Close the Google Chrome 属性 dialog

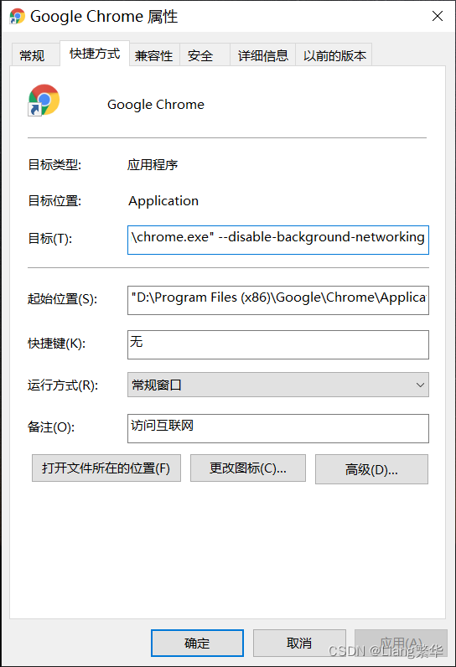point(438,16)
